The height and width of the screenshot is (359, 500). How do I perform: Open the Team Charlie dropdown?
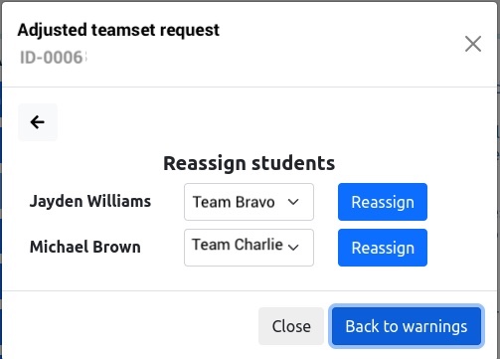point(249,248)
